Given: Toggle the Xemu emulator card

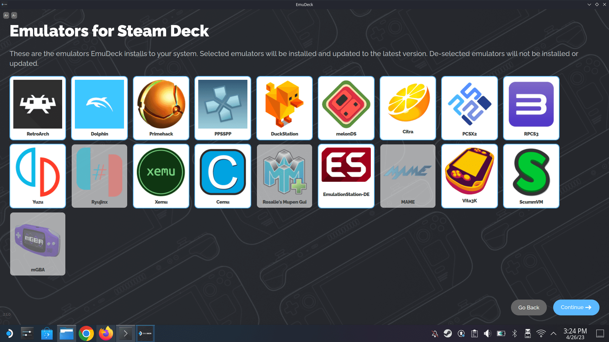Looking at the screenshot, I should 161,176.
